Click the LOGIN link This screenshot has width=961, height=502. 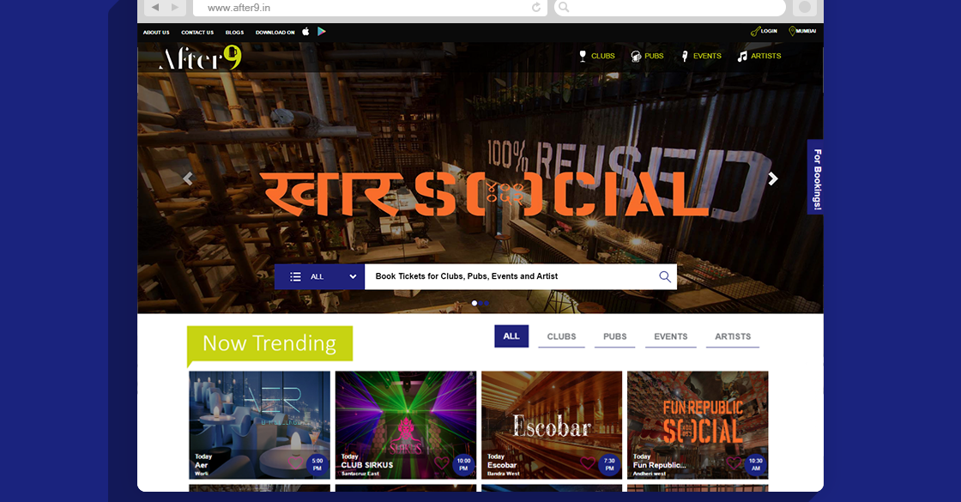769,31
